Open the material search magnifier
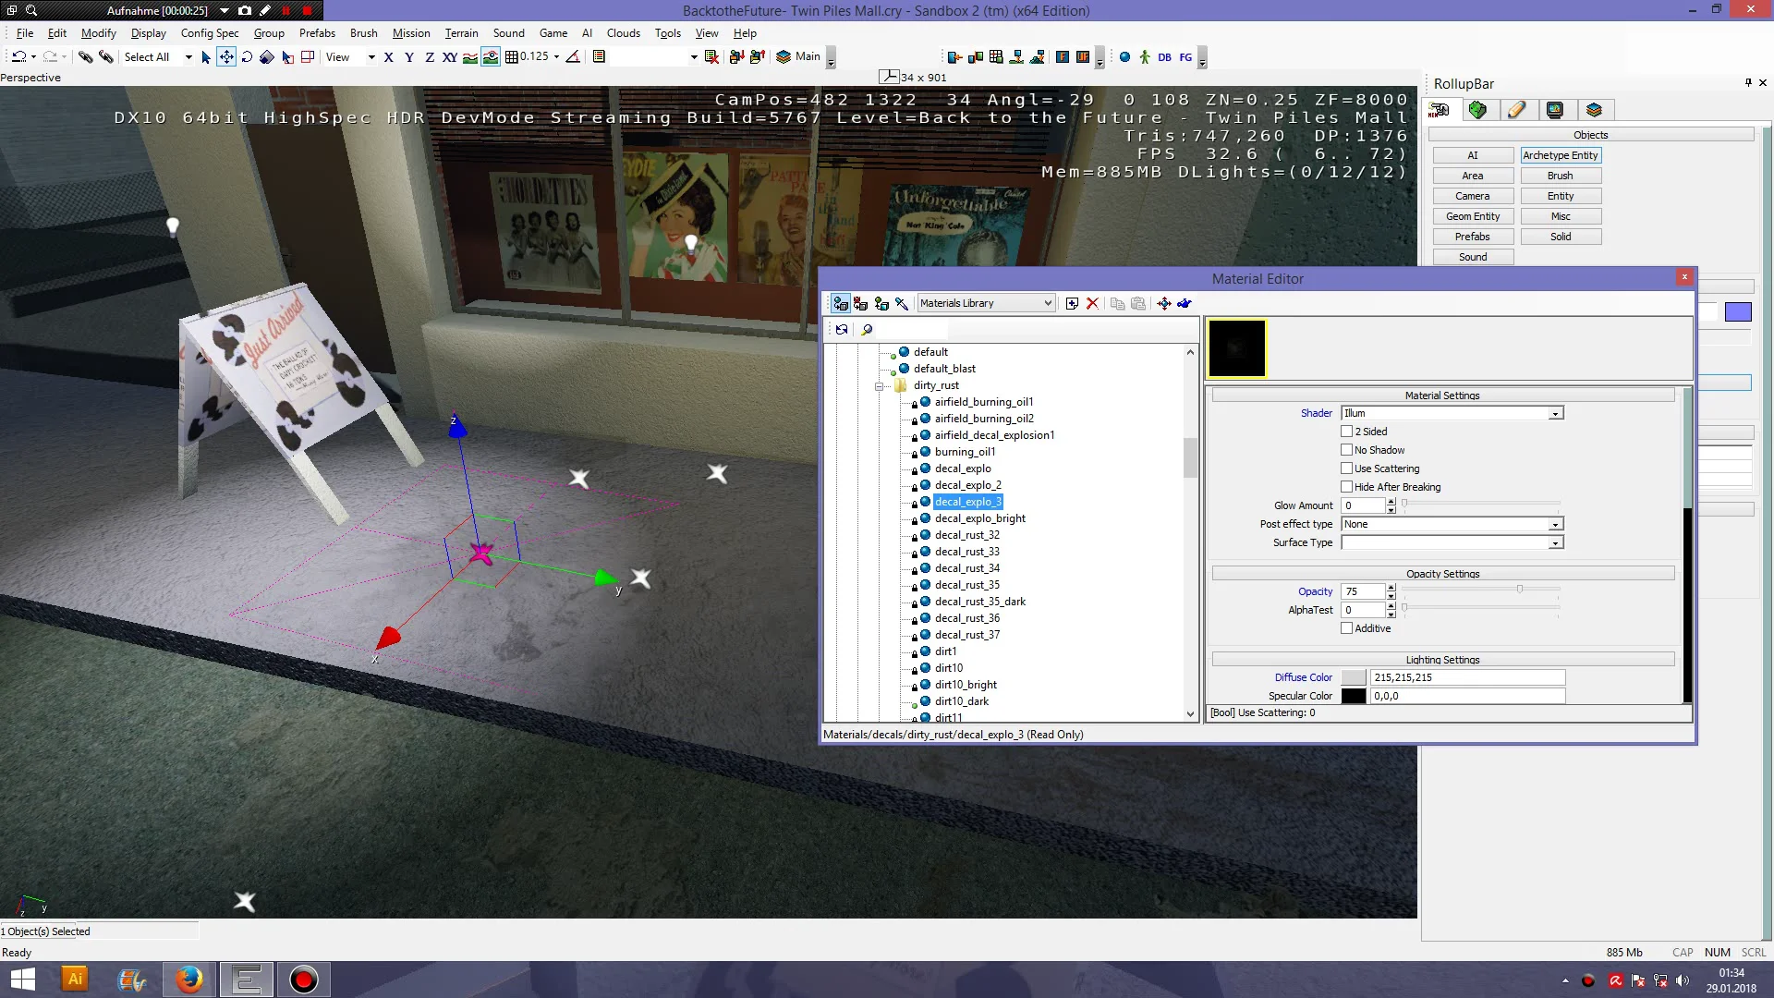The width and height of the screenshot is (1774, 998). point(868,329)
